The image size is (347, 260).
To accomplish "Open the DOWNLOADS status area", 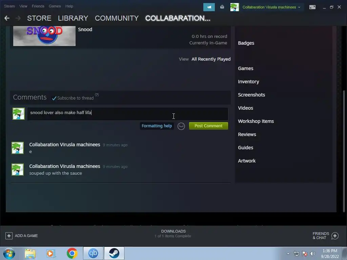I will [x=173, y=234].
